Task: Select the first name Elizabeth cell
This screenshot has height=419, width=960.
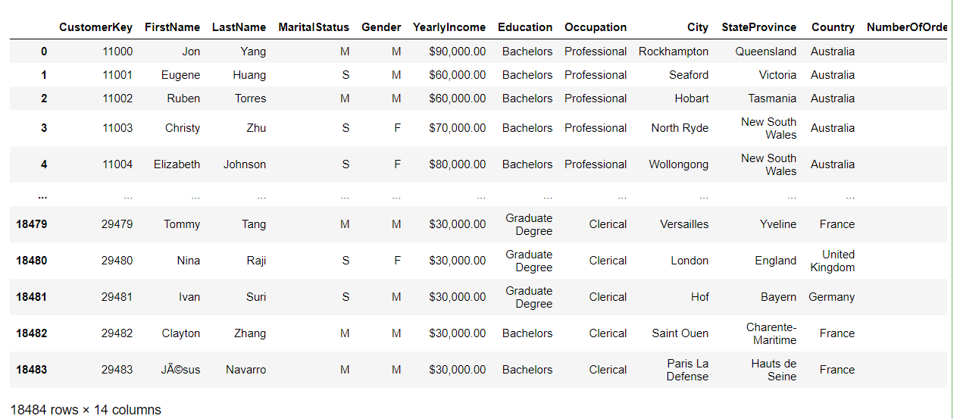Action: click(177, 164)
